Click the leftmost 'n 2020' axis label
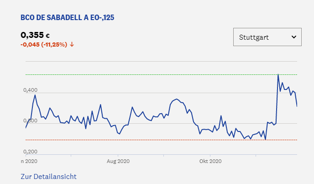Image resolution: width=314 pixels, height=184 pixels. pos(29,161)
